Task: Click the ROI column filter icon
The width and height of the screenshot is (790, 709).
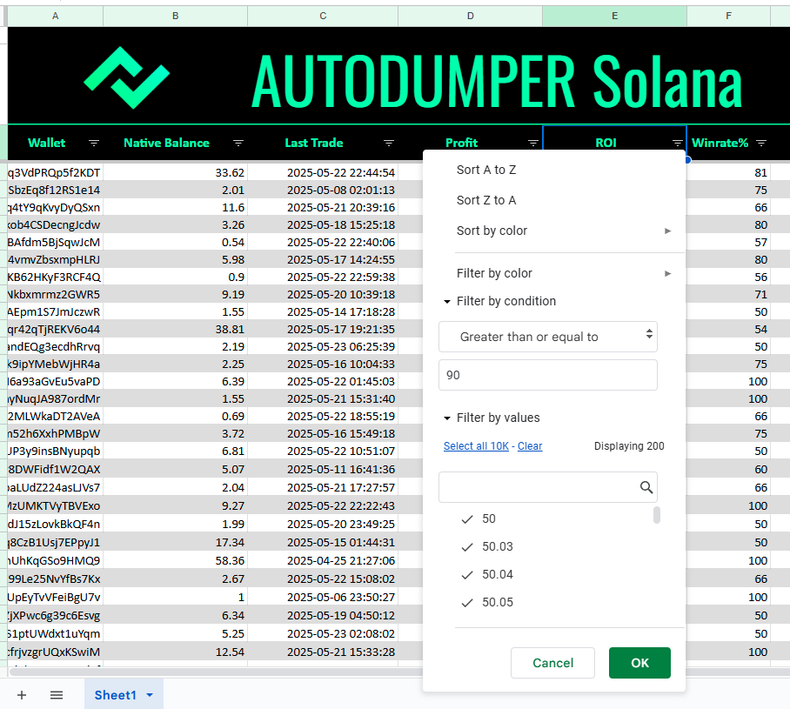Action: click(x=678, y=144)
